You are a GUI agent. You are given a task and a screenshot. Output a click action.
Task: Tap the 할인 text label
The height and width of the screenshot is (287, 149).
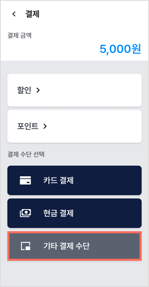point(24,90)
